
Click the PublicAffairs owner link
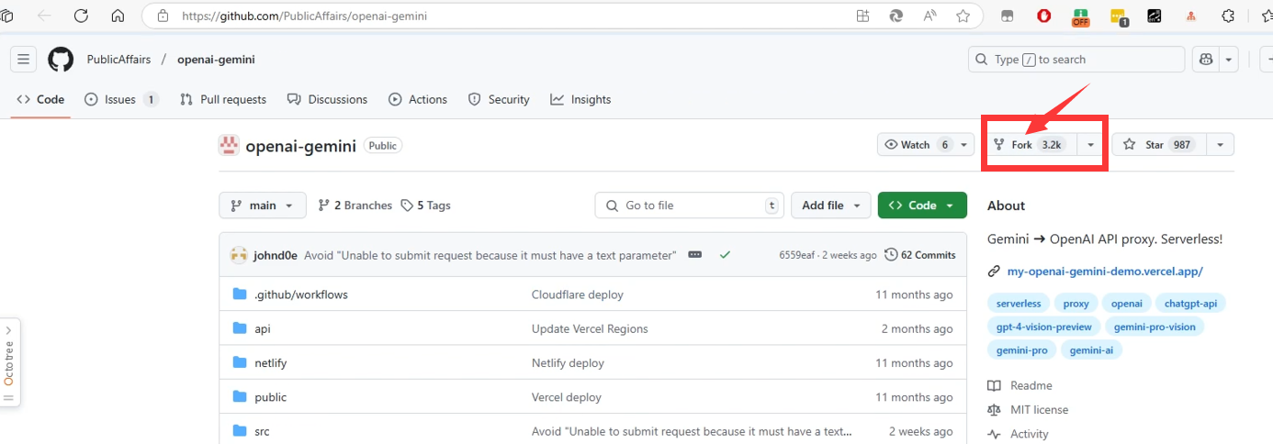(x=118, y=60)
